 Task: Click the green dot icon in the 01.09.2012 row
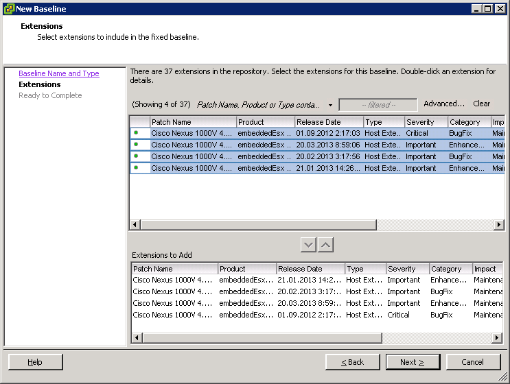(136, 132)
